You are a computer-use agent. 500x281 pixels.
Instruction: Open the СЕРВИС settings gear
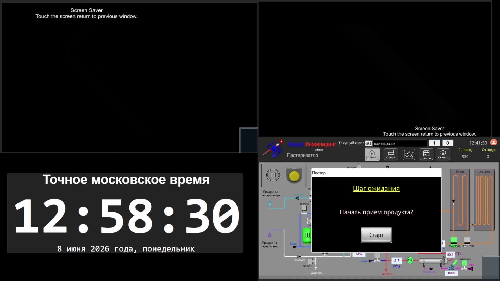[443, 154]
